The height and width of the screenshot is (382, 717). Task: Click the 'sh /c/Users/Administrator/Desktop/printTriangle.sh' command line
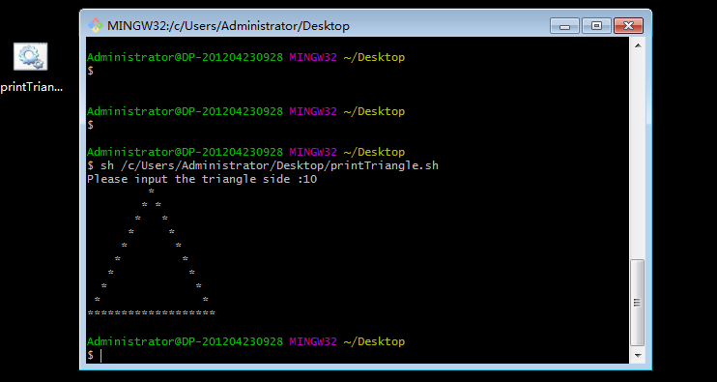pyautogui.click(x=263, y=165)
